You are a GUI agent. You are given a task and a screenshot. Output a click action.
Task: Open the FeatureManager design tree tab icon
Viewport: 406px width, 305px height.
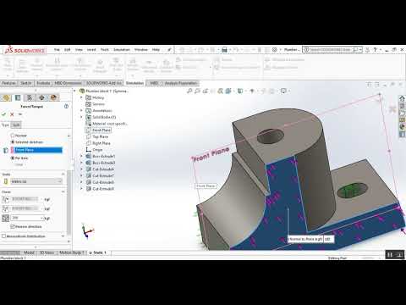pos(6,97)
